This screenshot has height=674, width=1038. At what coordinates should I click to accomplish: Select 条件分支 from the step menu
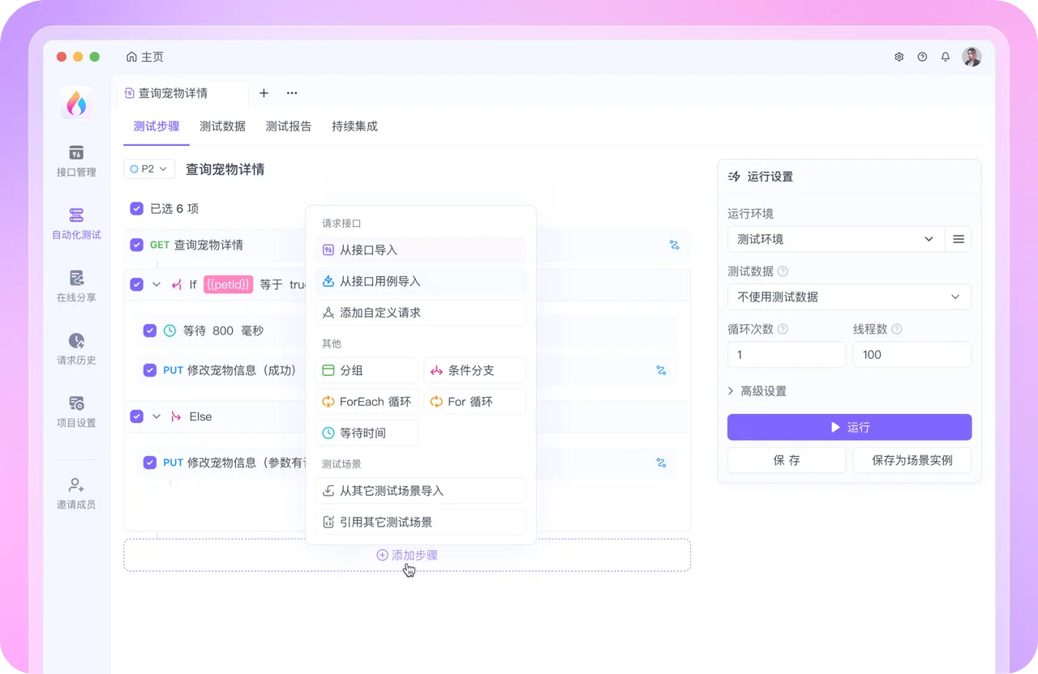[475, 370]
